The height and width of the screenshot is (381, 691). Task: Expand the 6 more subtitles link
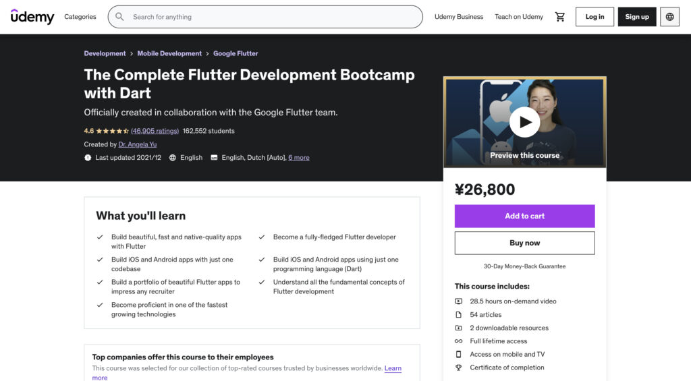(x=299, y=157)
